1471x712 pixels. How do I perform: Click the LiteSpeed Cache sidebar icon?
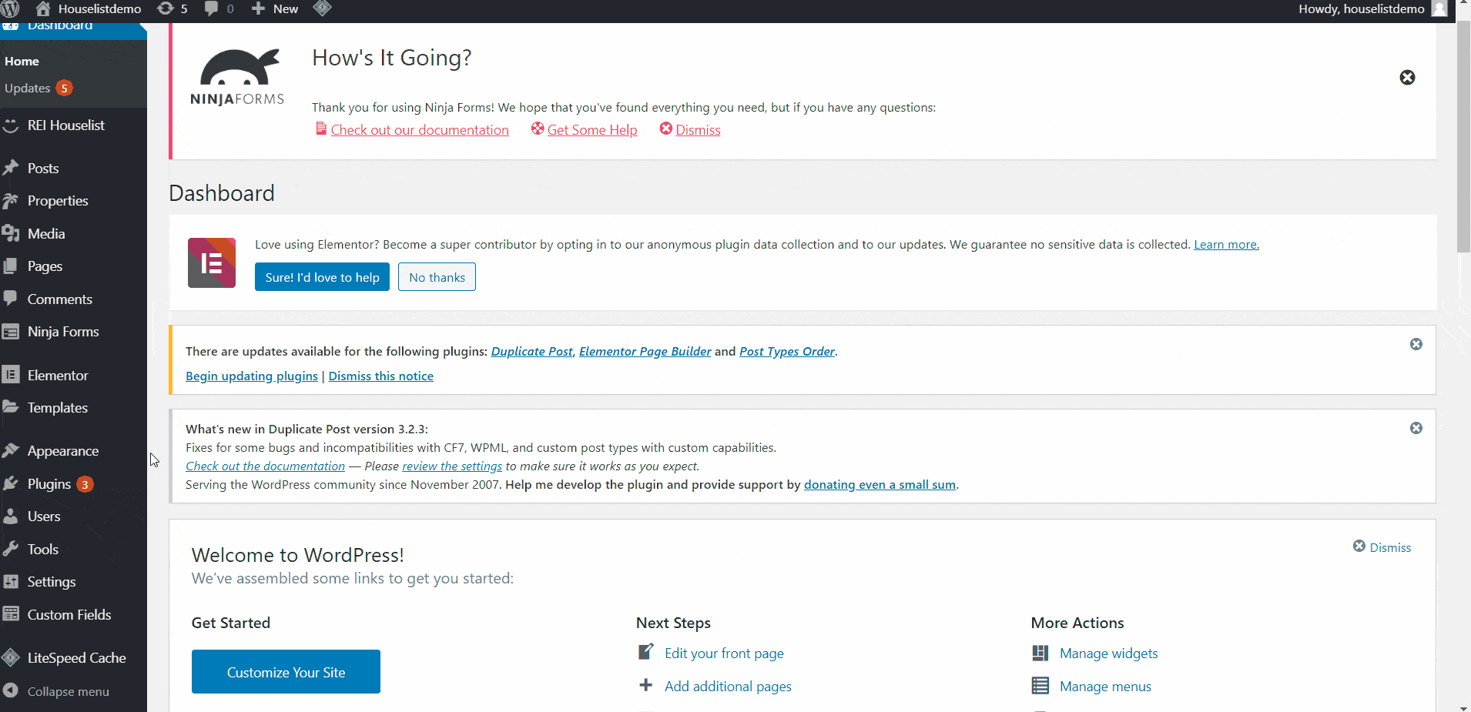point(11,657)
